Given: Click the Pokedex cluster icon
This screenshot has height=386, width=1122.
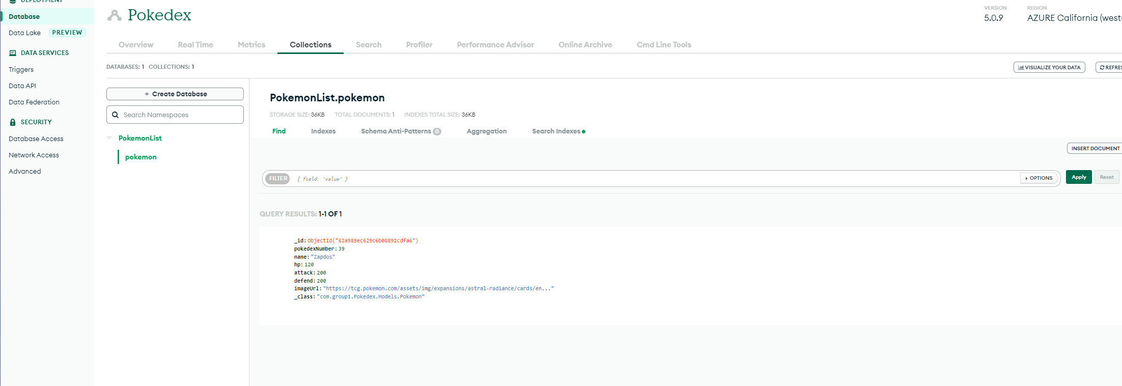Looking at the screenshot, I should coord(115,16).
